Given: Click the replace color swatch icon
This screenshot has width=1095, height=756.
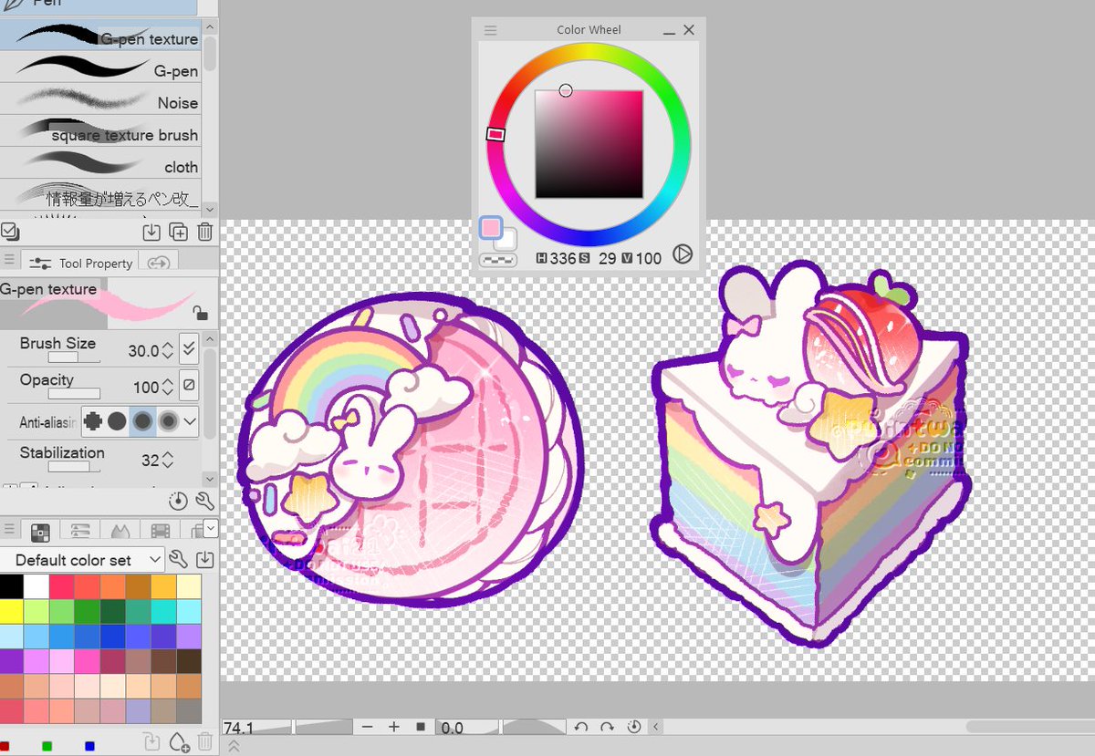Looking at the screenshot, I should point(151,741).
